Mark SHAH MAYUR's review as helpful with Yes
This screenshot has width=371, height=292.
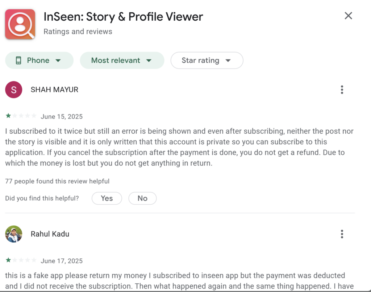pos(107,198)
